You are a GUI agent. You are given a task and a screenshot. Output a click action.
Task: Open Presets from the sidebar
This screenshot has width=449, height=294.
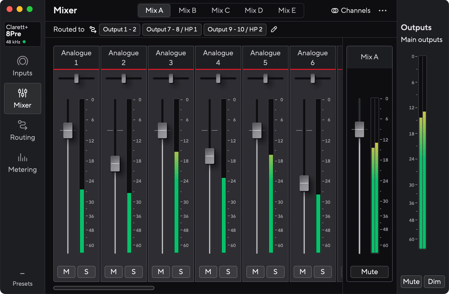(23, 279)
